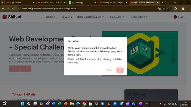Screen dimensions: 191x107
Task: Go back to the previous page
Action: click(3, 9)
